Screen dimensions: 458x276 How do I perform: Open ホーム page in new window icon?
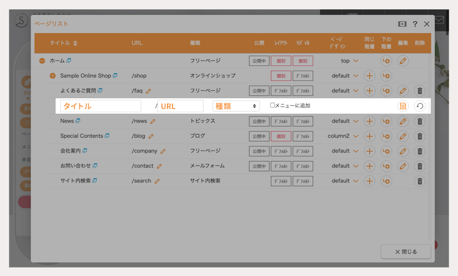click(69, 60)
